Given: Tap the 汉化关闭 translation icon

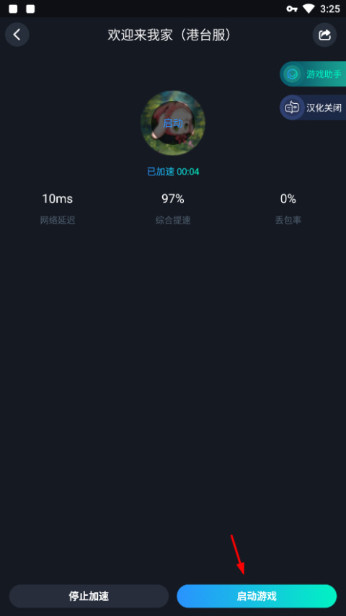Looking at the screenshot, I should [292, 107].
